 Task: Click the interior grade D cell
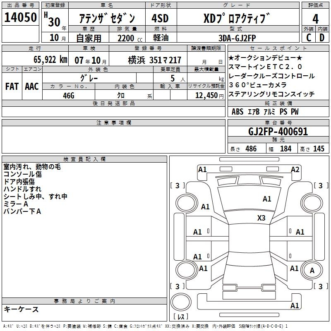[322, 37]
